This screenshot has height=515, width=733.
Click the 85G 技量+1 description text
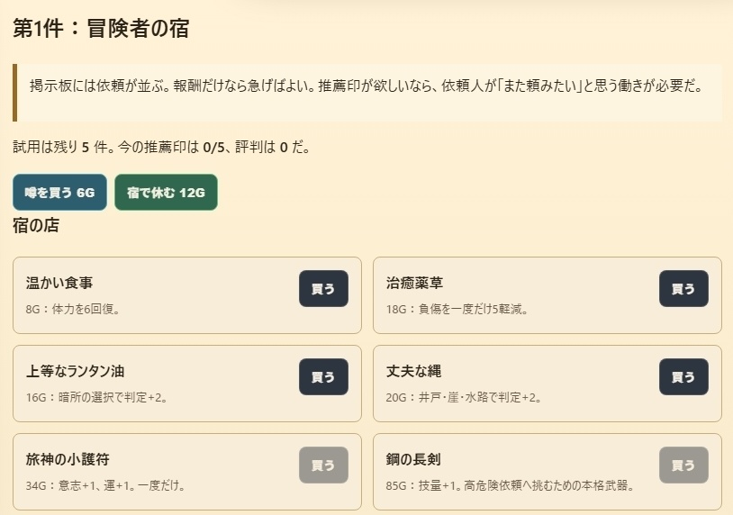click(510, 486)
